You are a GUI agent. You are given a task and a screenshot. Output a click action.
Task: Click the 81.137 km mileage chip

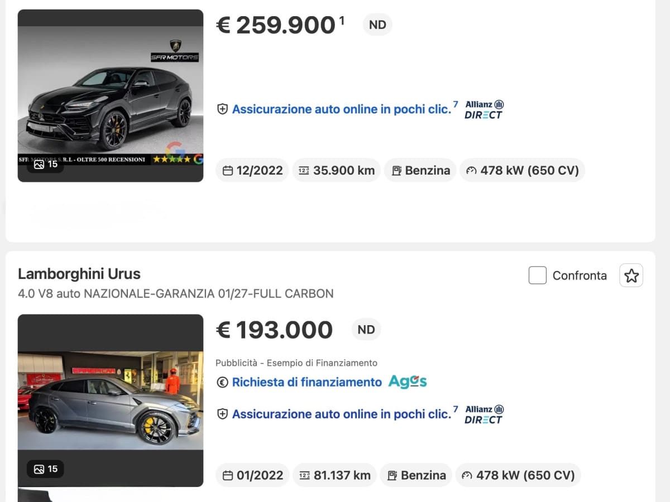(x=335, y=475)
